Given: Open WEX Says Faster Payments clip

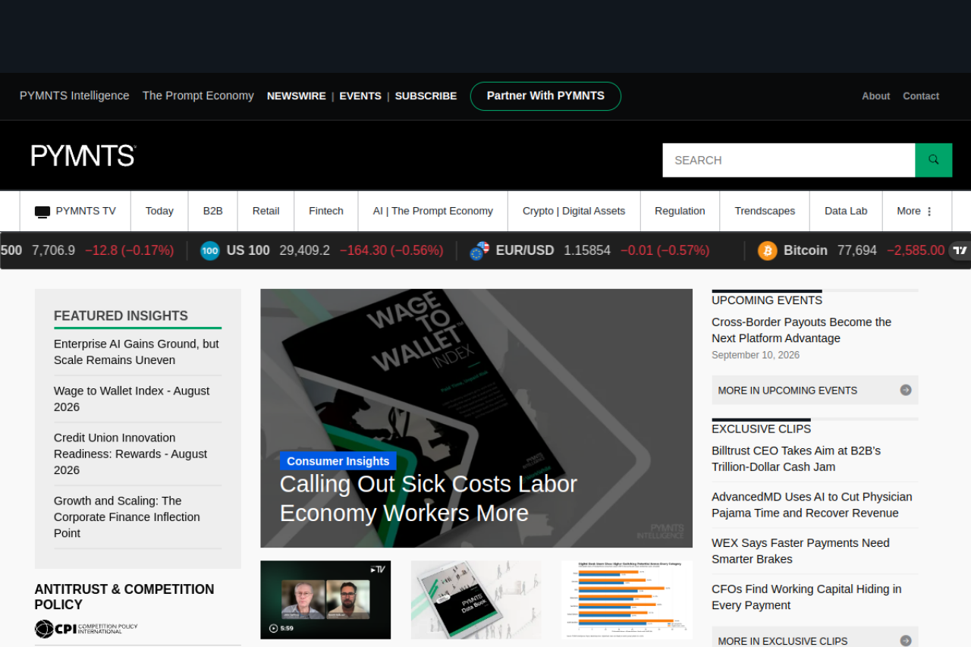Looking at the screenshot, I should coord(800,551).
